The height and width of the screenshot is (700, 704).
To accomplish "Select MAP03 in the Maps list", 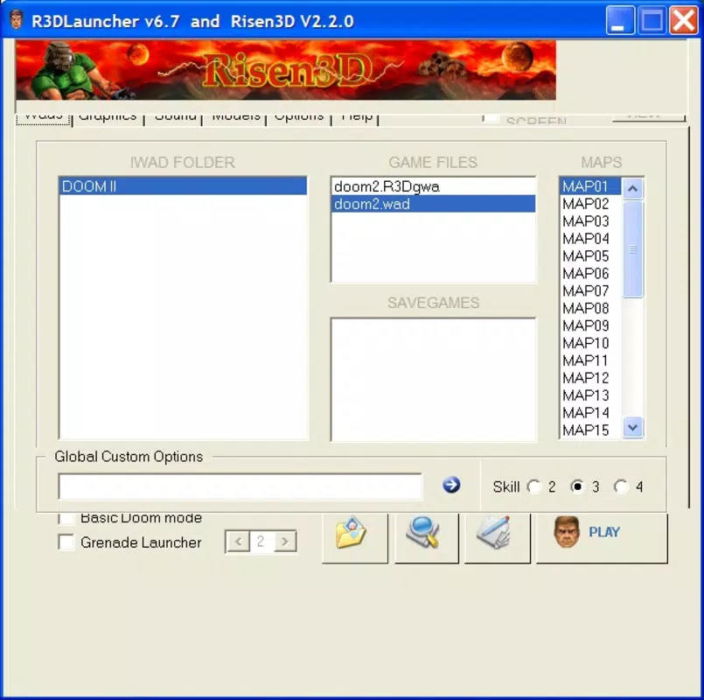I will point(590,221).
